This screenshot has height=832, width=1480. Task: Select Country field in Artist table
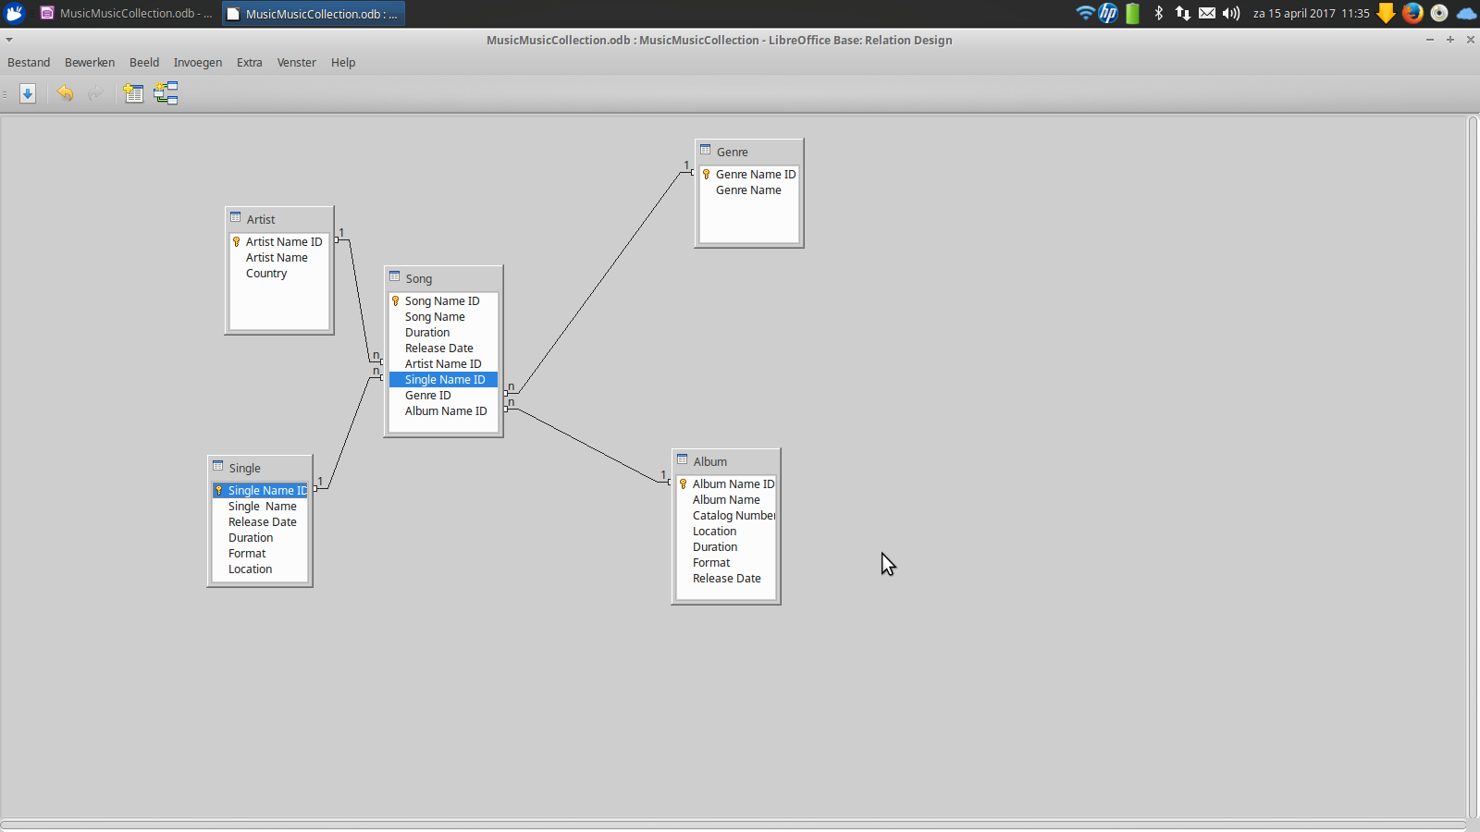(x=266, y=274)
